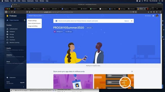Expand the Analytics section
This screenshot has height=92, width=165.
pos(15,56)
